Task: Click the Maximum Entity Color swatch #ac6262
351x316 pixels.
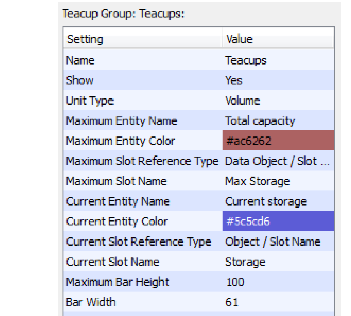Action: click(x=278, y=141)
